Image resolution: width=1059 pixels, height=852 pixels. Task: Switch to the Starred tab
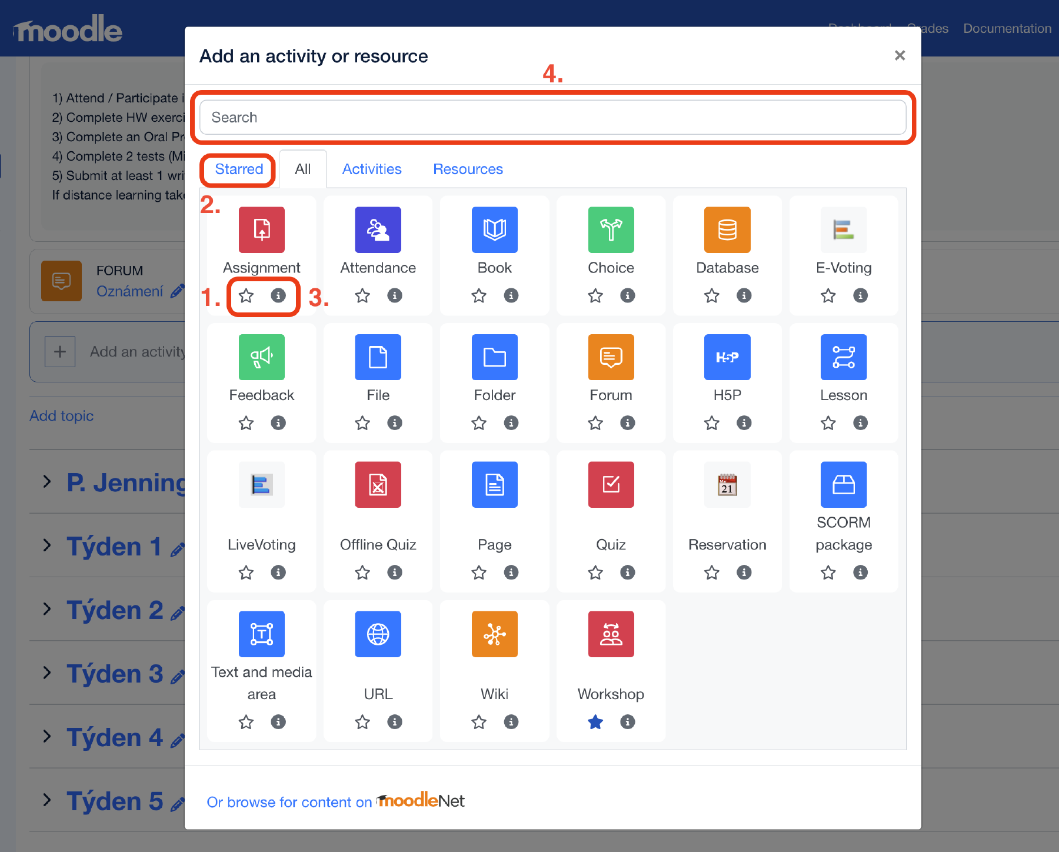coord(239,169)
